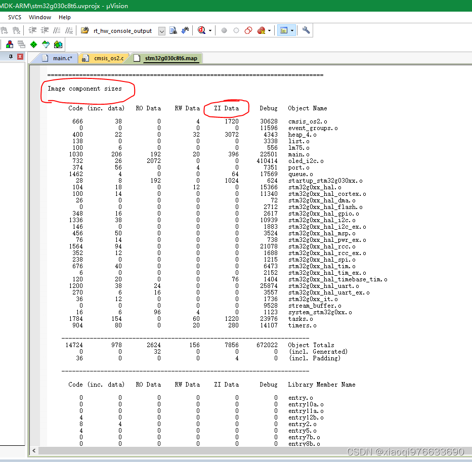Click the 'entry12b.o' library member
Image resolution: width=472 pixels, height=462 pixels.
pyautogui.click(x=306, y=417)
